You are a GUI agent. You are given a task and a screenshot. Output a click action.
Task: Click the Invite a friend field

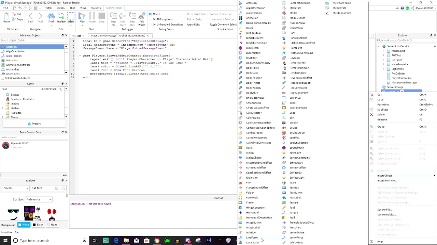point(34,137)
